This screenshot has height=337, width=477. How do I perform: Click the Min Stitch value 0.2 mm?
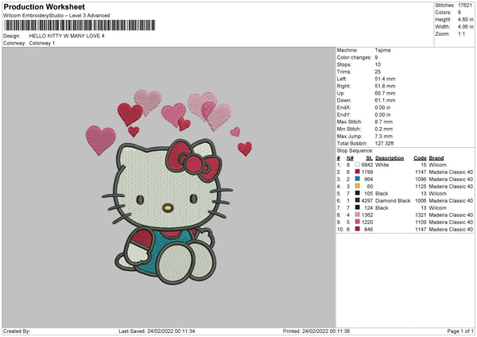coord(384,129)
